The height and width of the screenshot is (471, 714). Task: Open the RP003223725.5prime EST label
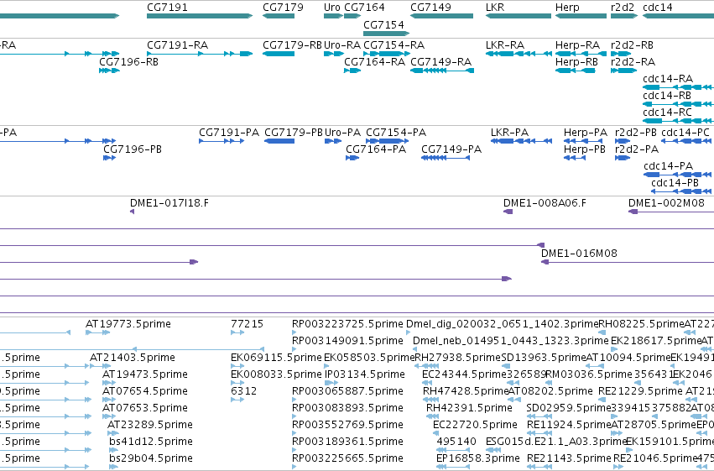[x=347, y=324]
